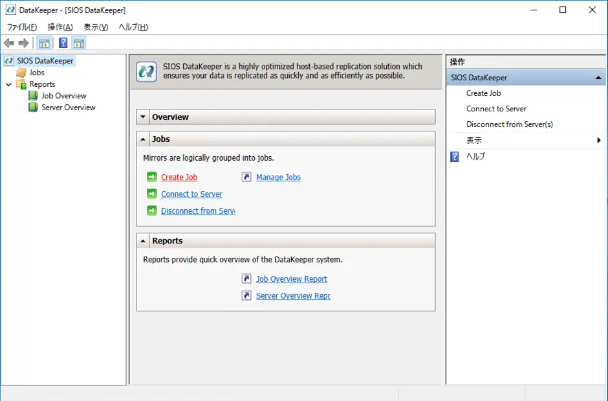Click the text 'Mirrors are logically grouped into jobs.'

coord(209,157)
